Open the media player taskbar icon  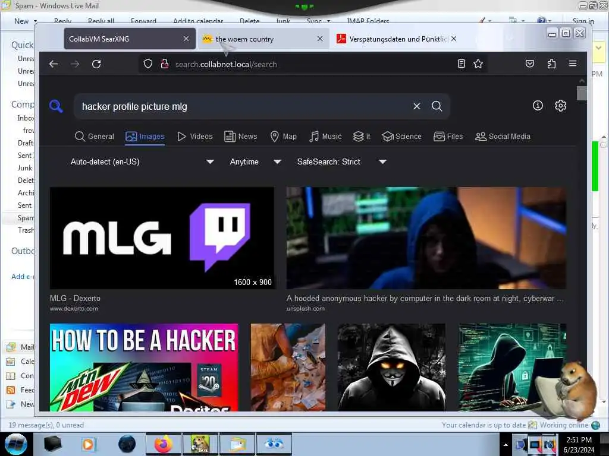88,444
